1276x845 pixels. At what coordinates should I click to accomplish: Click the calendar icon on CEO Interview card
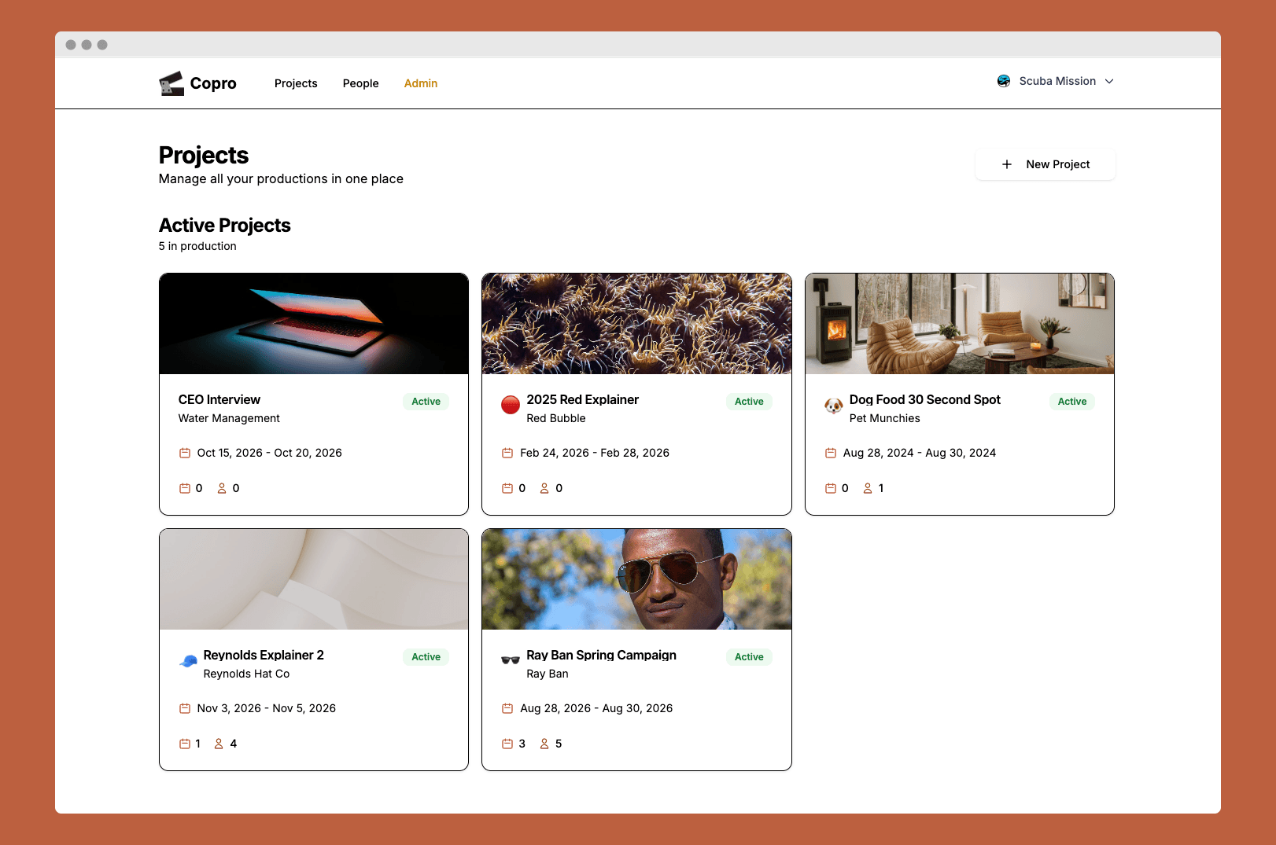pos(184,453)
